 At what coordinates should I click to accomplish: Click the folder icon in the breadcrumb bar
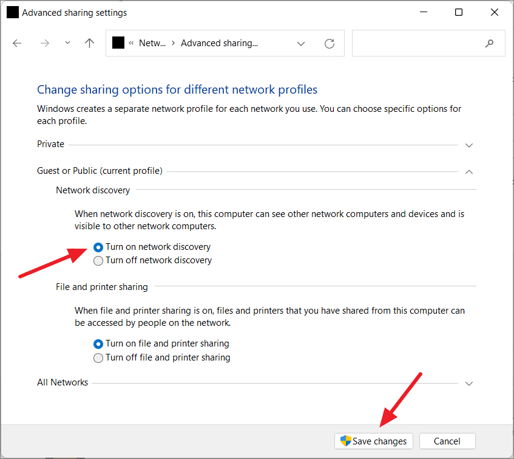pyautogui.click(x=118, y=43)
